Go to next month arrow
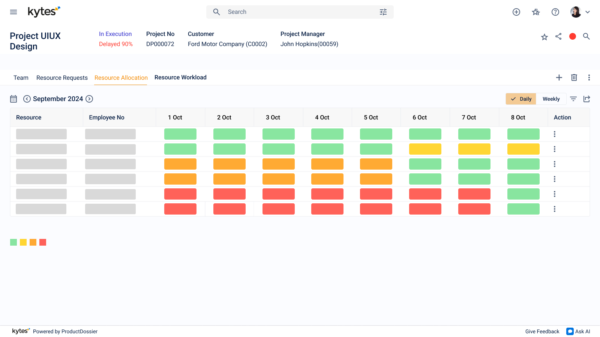Screen dimensions: 600x337 [89, 99]
